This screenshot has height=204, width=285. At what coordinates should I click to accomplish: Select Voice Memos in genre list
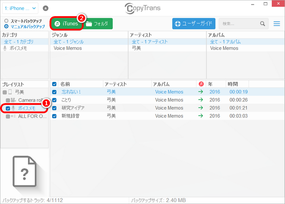point(89,48)
